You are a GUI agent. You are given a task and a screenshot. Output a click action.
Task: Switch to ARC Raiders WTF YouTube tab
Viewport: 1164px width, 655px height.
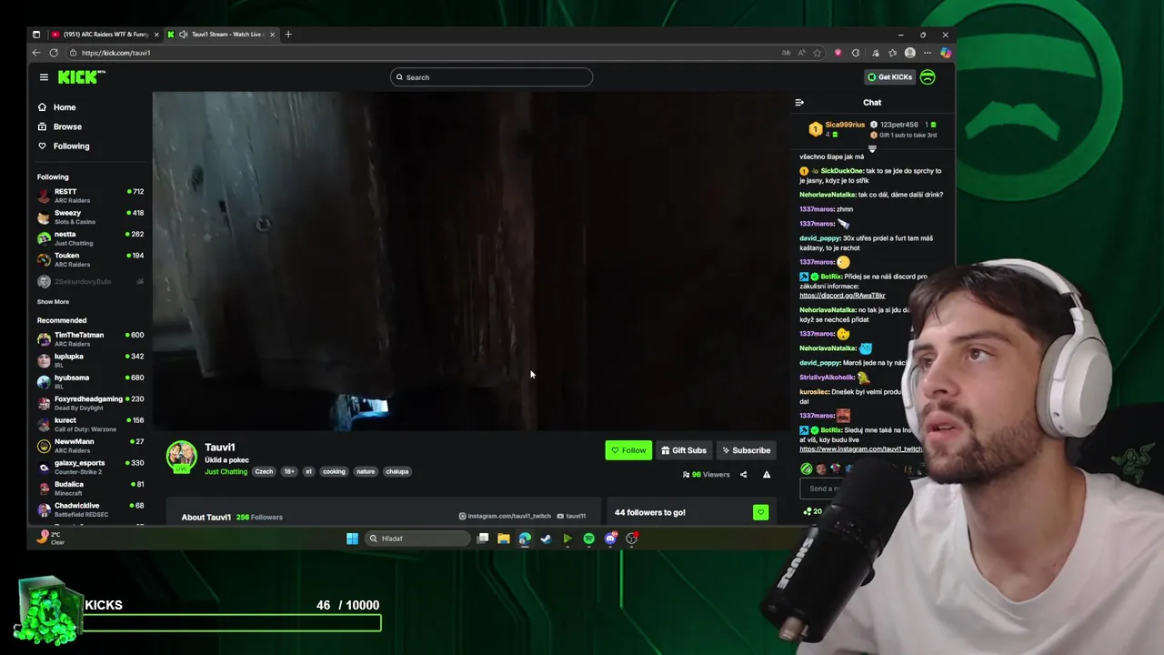[x=104, y=35]
